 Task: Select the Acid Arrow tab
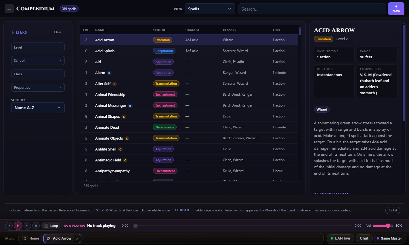point(60,238)
